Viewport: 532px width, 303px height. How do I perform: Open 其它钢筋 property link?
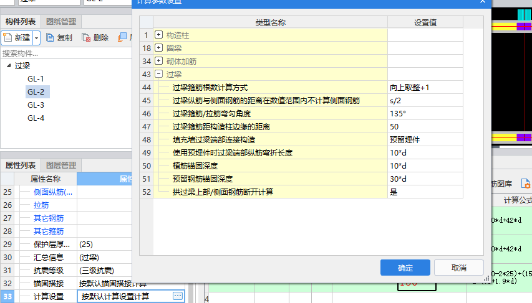tap(49, 218)
